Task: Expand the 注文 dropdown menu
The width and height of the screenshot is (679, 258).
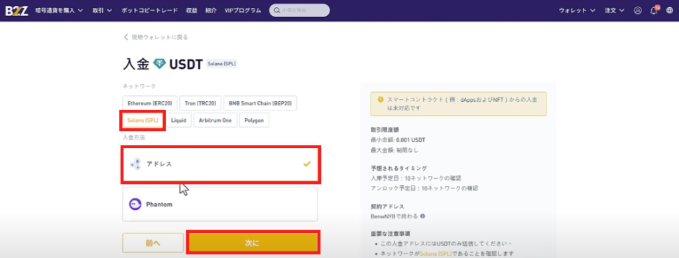Action: (615, 11)
